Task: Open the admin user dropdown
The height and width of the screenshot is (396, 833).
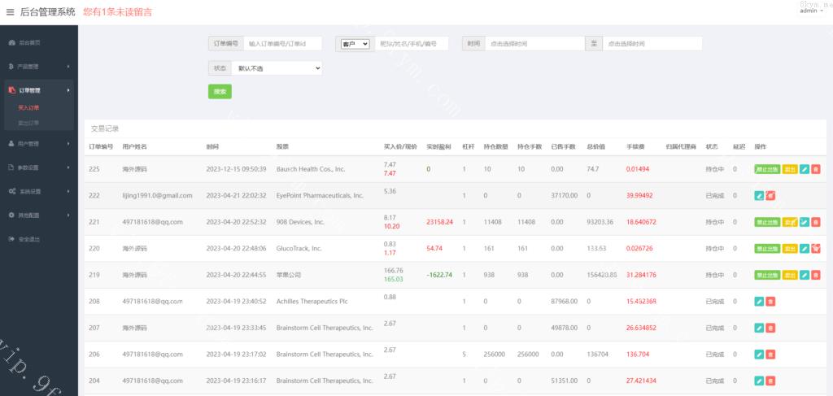Action: [x=811, y=11]
